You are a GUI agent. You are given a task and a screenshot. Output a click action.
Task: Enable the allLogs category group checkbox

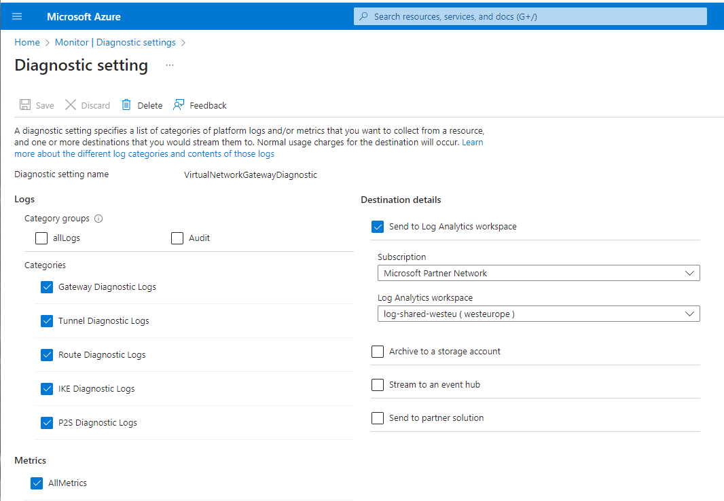(x=41, y=238)
